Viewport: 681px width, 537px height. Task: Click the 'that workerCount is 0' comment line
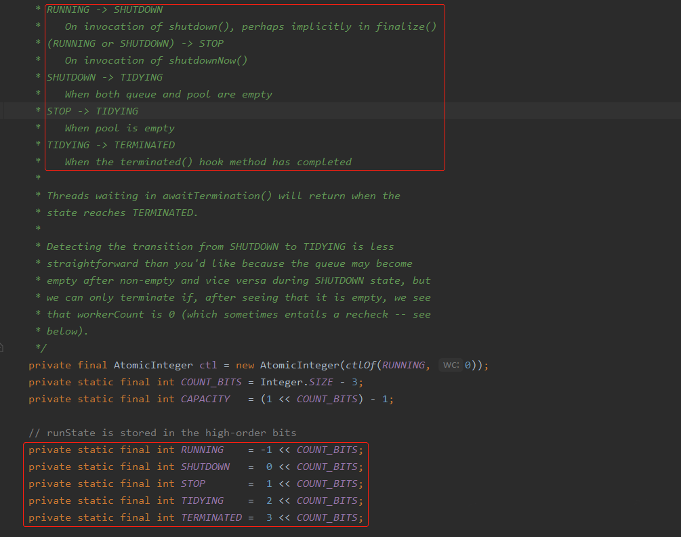coord(239,314)
